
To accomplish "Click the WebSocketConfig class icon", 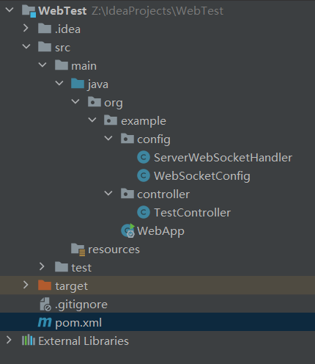I will [x=144, y=175].
